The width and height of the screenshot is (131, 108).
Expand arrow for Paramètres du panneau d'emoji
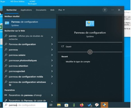click(x=52, y=95)
